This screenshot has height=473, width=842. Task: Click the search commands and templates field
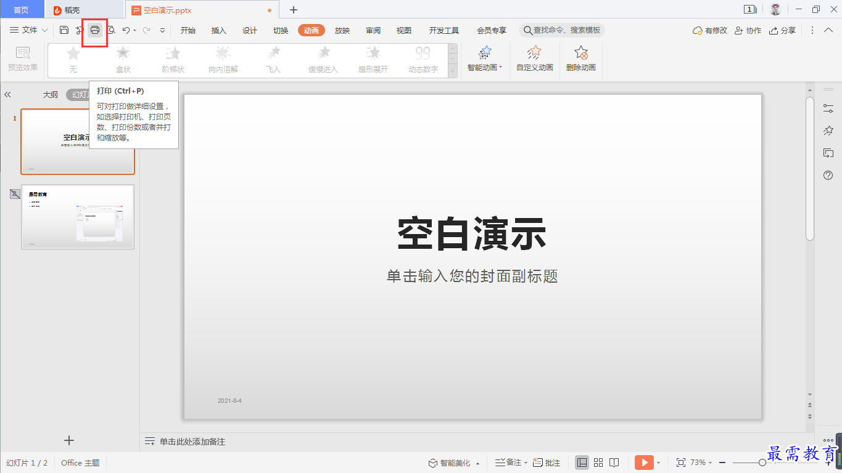(x=562, y=30)
